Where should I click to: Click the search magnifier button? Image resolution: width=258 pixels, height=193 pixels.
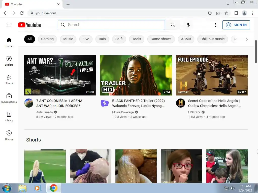(173, 25)
